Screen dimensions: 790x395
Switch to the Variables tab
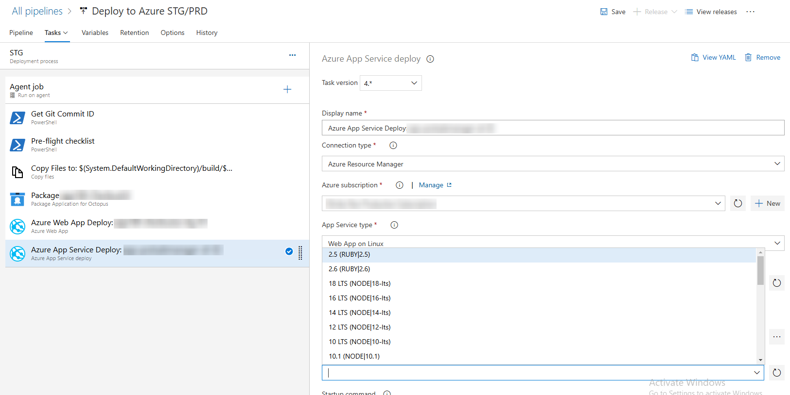[95, 33]
